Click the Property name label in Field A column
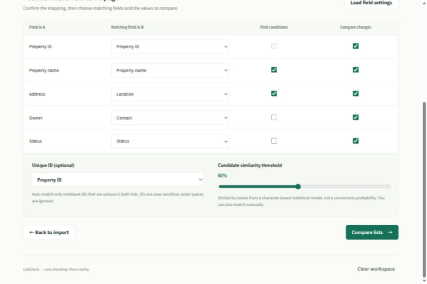 [44, 70]
